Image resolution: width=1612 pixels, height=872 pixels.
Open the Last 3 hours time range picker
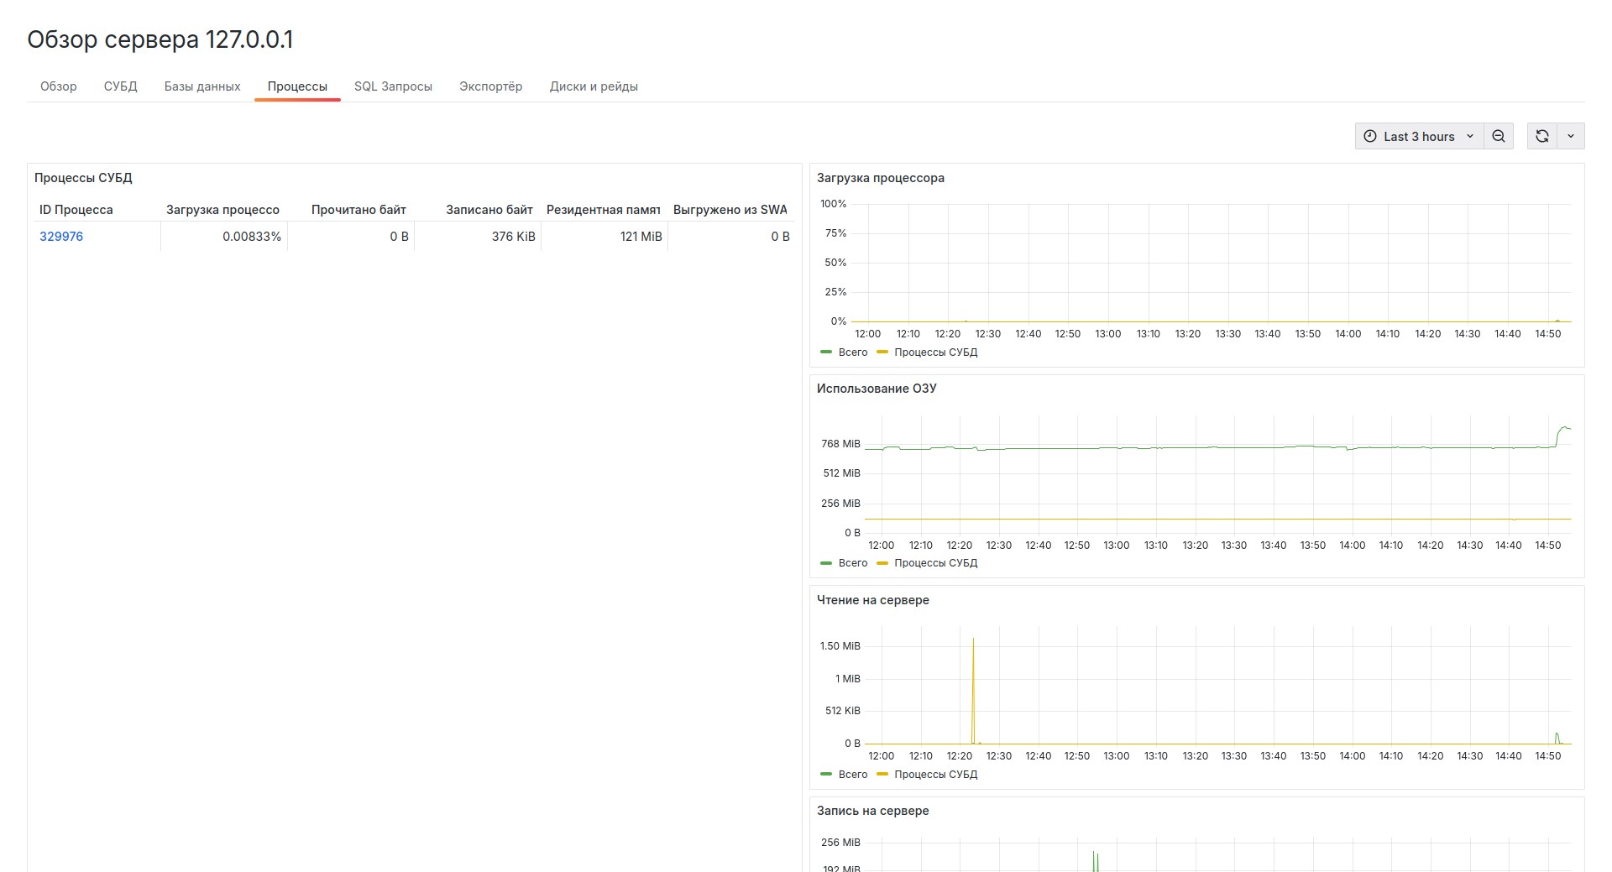pyautogui.click(x=1419, y=136)
